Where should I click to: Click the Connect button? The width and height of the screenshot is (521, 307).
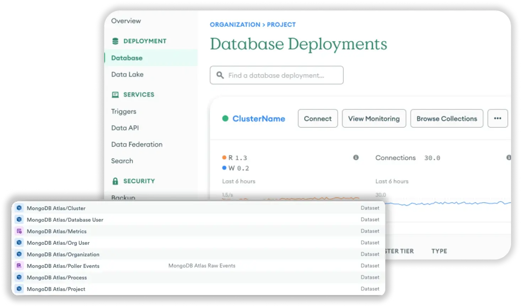click(x=317, y=118)
